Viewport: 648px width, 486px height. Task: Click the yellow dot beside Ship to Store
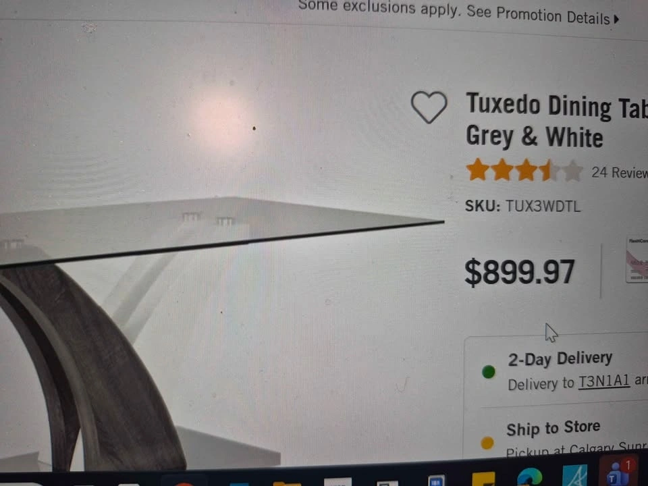pos(487,443)
